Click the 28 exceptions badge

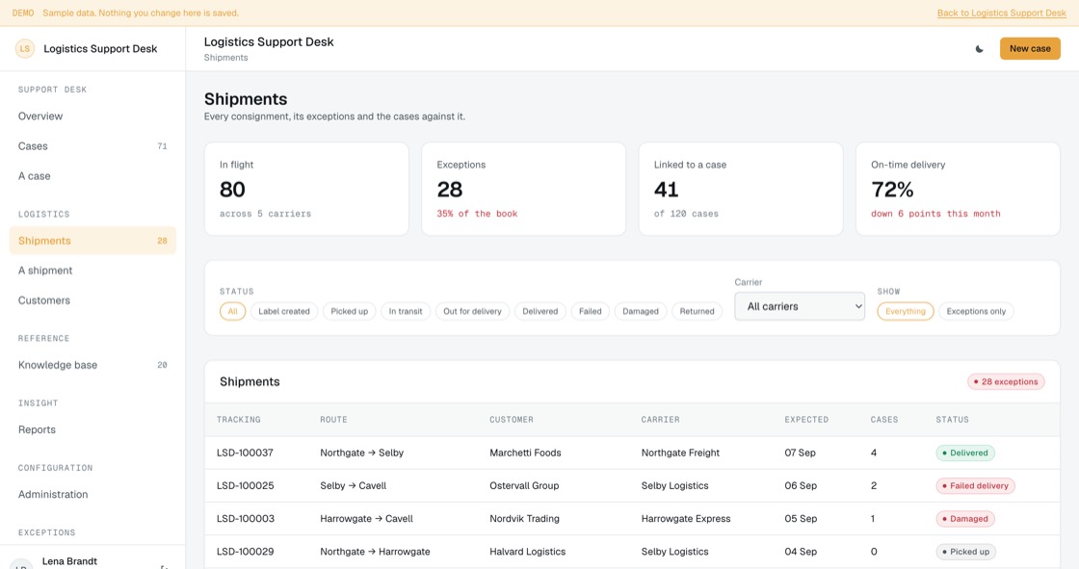click(1006, 382)
